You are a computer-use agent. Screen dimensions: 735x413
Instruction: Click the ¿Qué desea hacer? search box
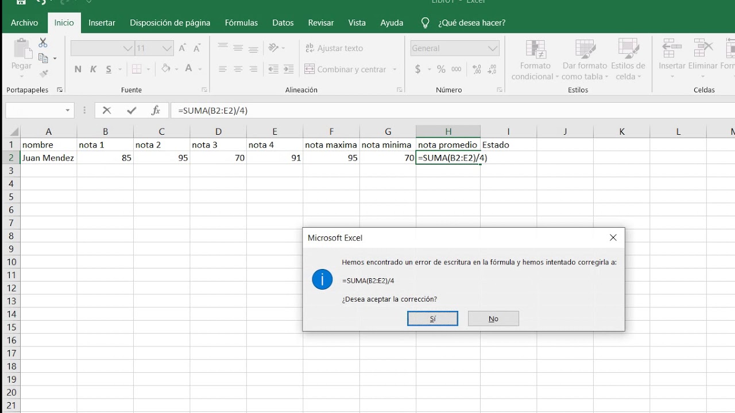pyautogui.click(x=471, y=23)
